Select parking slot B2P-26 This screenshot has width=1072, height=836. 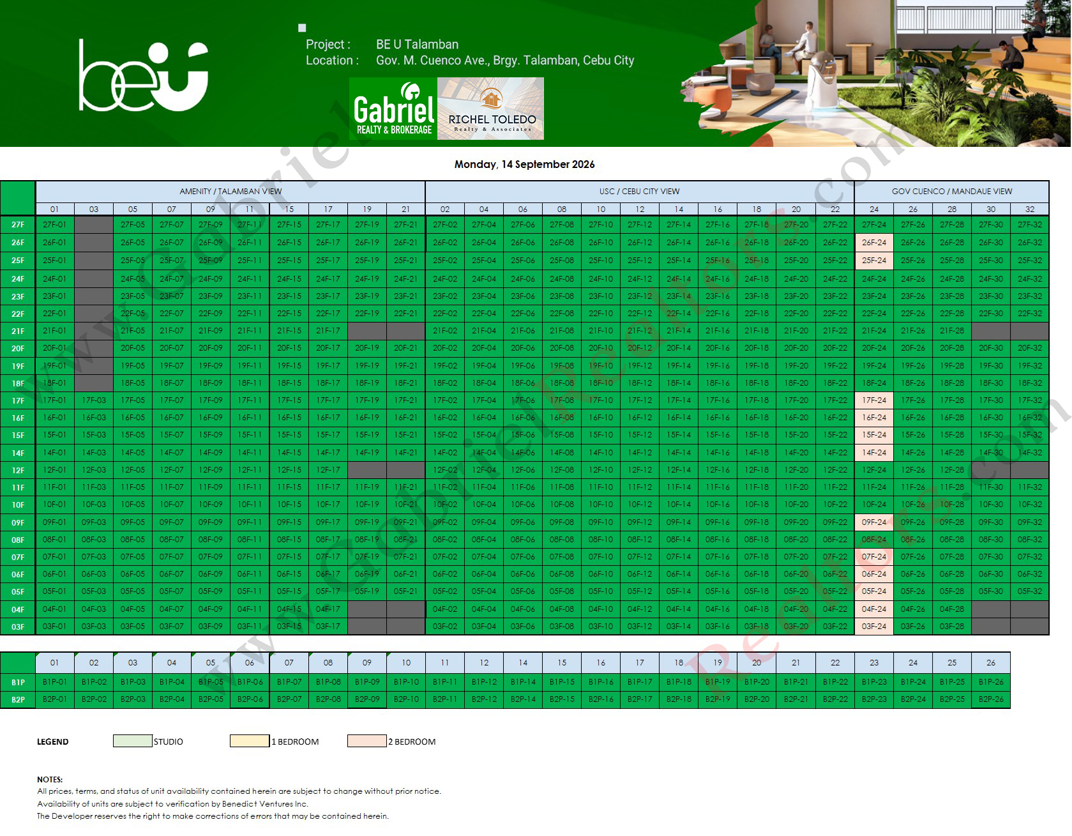pos(990,699)
